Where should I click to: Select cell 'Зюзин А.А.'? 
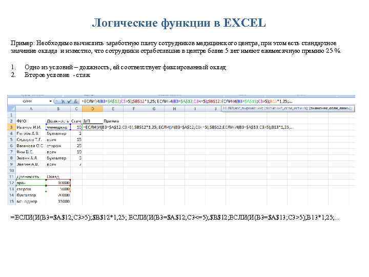pyautogui.click(x=31, y=158)
